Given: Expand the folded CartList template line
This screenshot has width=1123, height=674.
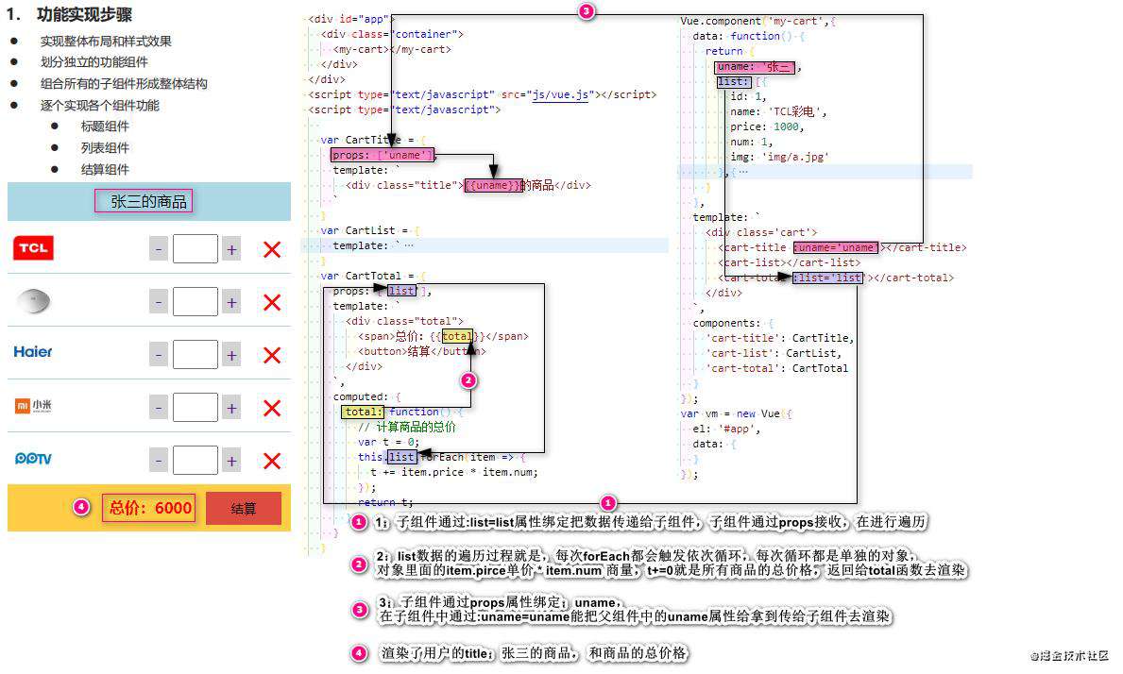Looking at the screenshot, I should point(409,245).
